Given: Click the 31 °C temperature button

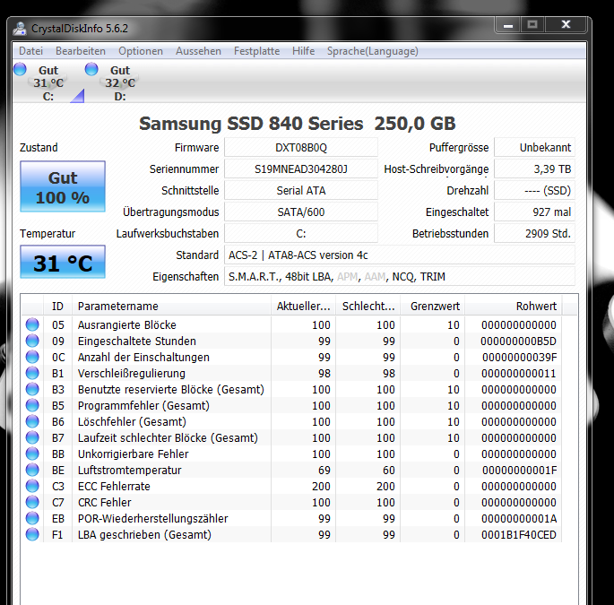Looking at the screenshot, I should [x=63, y=262].
